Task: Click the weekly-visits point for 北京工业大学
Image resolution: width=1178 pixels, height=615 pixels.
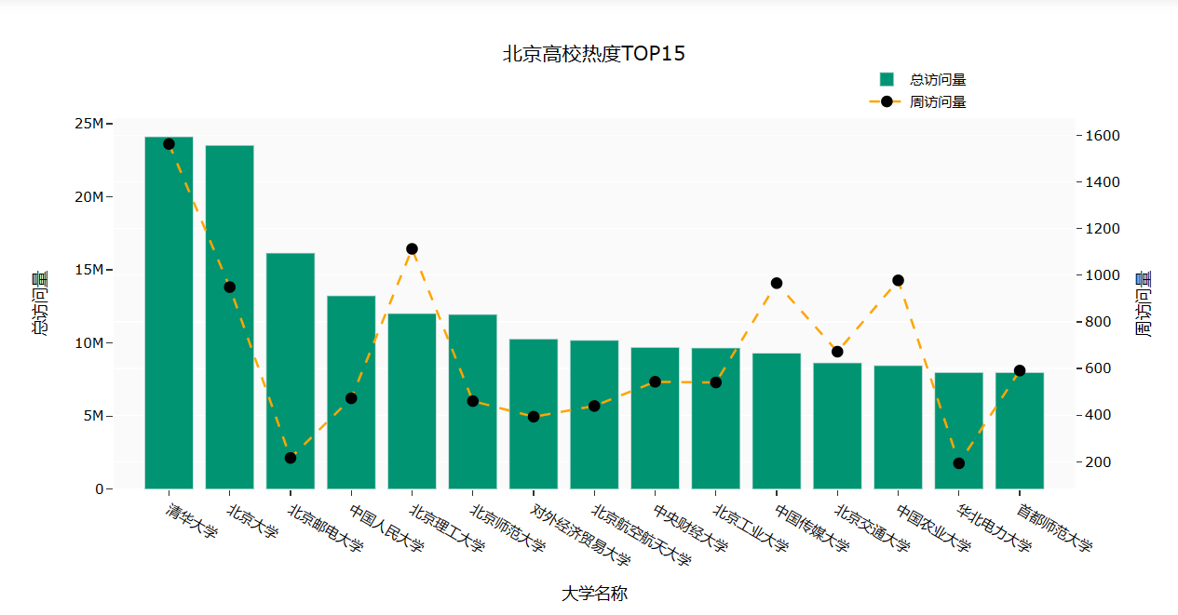Action: click(715, 382)
